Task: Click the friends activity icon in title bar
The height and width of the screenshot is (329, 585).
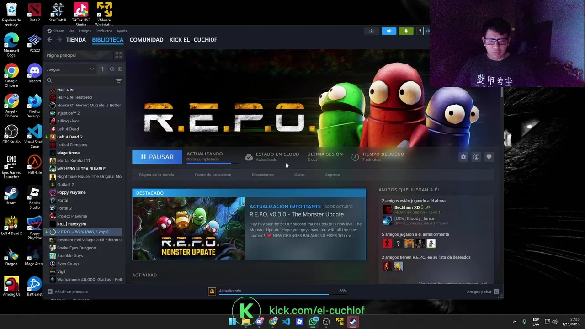Action: coord(372,31)
